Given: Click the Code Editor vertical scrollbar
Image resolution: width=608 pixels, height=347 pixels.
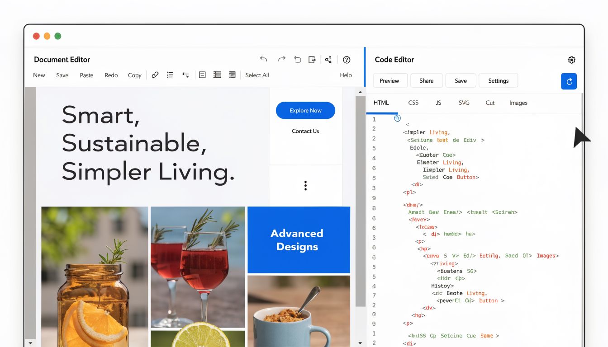Looking at the screenshot, I should pyautogui.click(x=582, y=220).
